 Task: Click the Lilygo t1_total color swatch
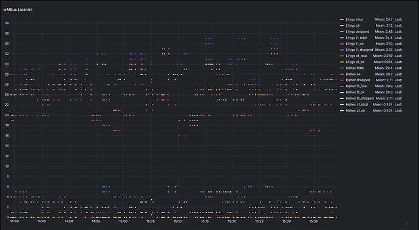point(342,38)
